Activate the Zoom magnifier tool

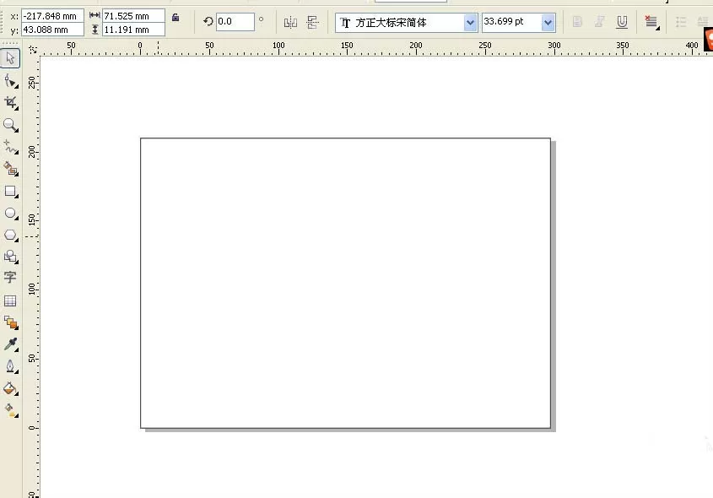(10, 125)
